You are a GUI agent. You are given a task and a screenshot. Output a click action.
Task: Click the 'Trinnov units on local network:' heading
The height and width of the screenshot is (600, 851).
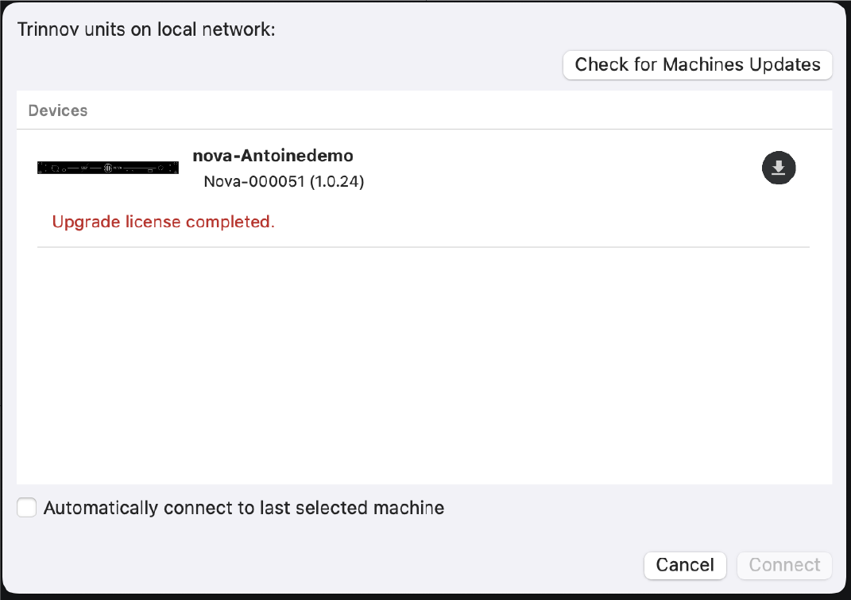coord(146,30)
